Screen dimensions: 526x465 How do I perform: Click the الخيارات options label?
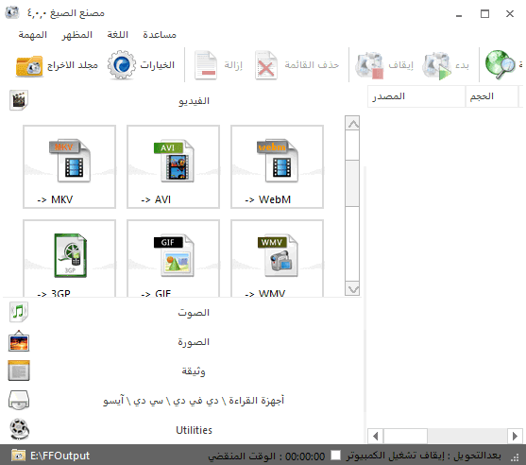158,65
